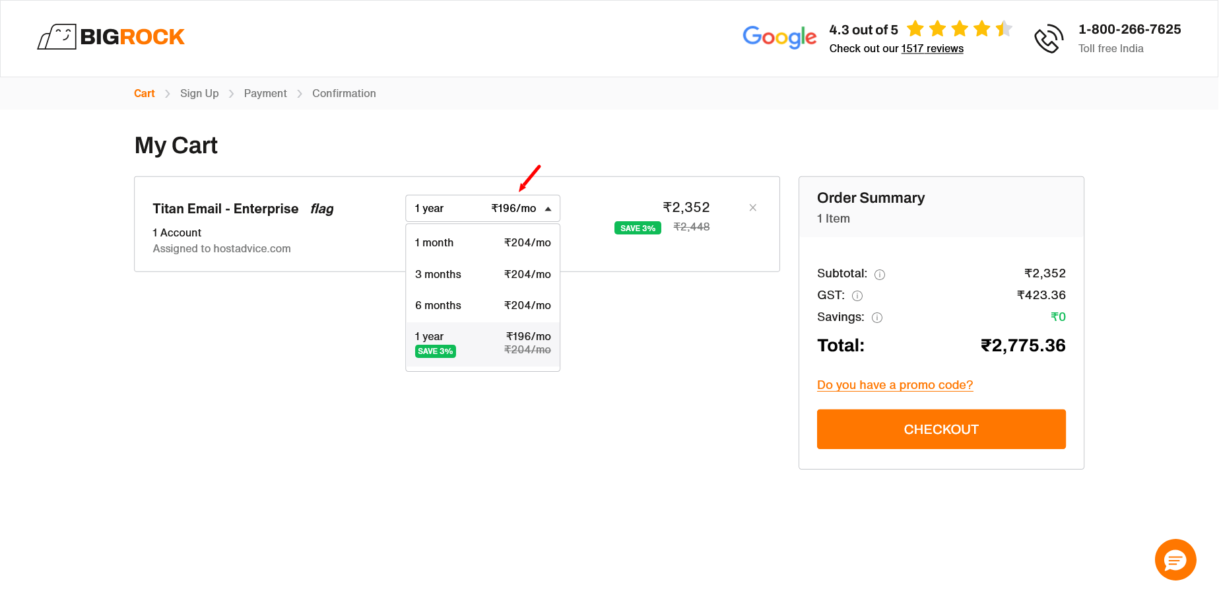Go to Payment breadcrumb step
This screenshot has height=599, width=1219.
coord(265,93)
